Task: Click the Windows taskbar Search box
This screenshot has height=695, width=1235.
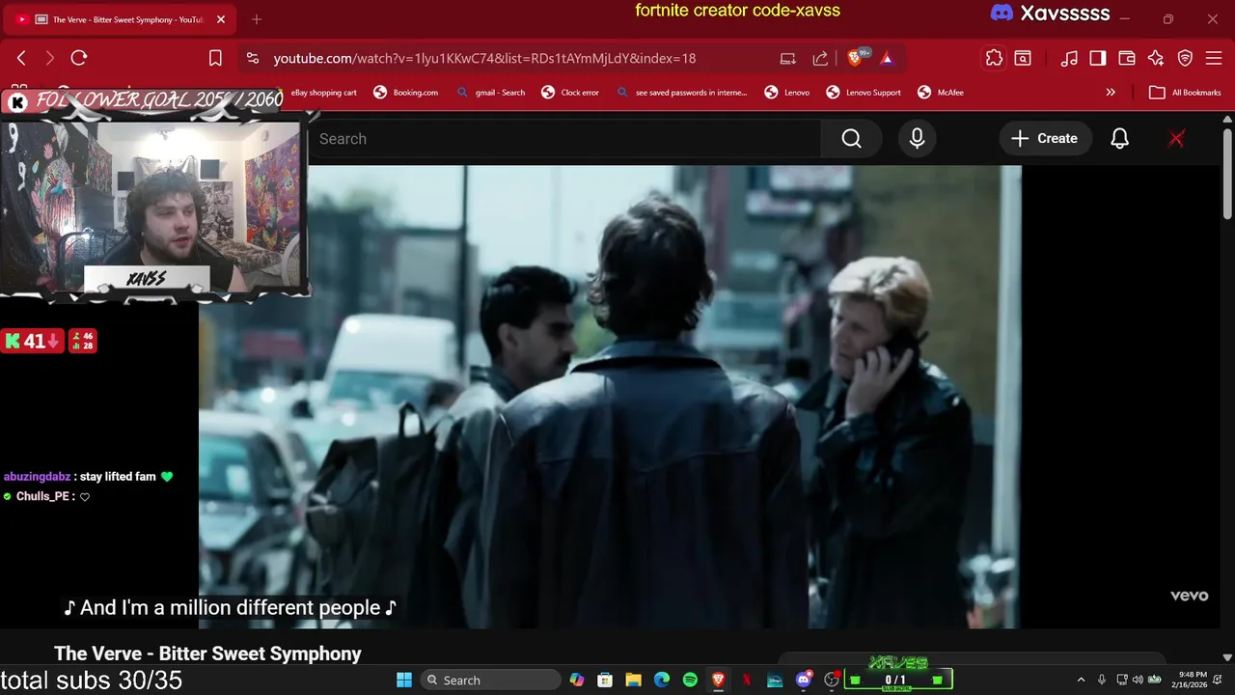Action: (491, 680)
